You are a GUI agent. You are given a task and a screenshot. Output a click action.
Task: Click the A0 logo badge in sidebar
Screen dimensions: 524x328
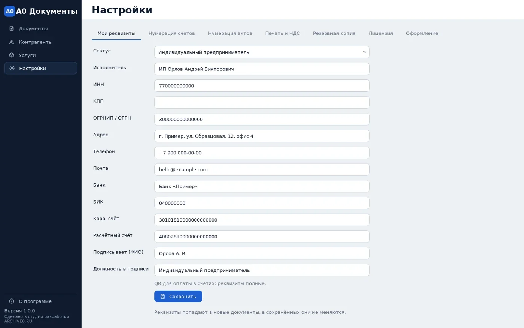tap(10, 11)
